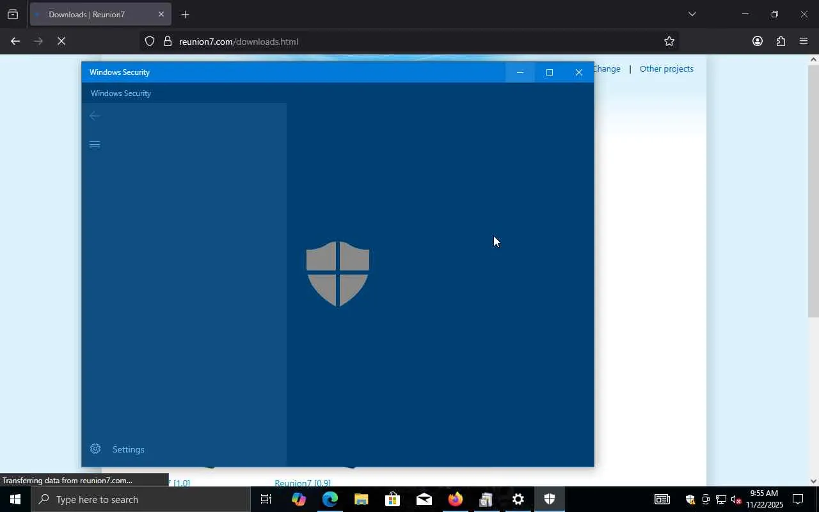Open the muted volume tray icon

pos(736,499)
